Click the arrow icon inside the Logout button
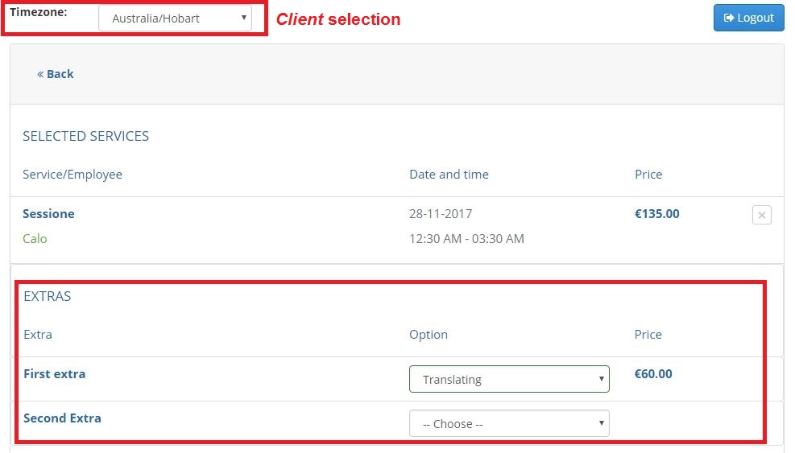Screen dimensions: 795x453 coord(729,18)
